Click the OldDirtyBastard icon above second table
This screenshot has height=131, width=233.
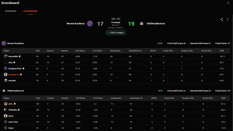(4, 91)
